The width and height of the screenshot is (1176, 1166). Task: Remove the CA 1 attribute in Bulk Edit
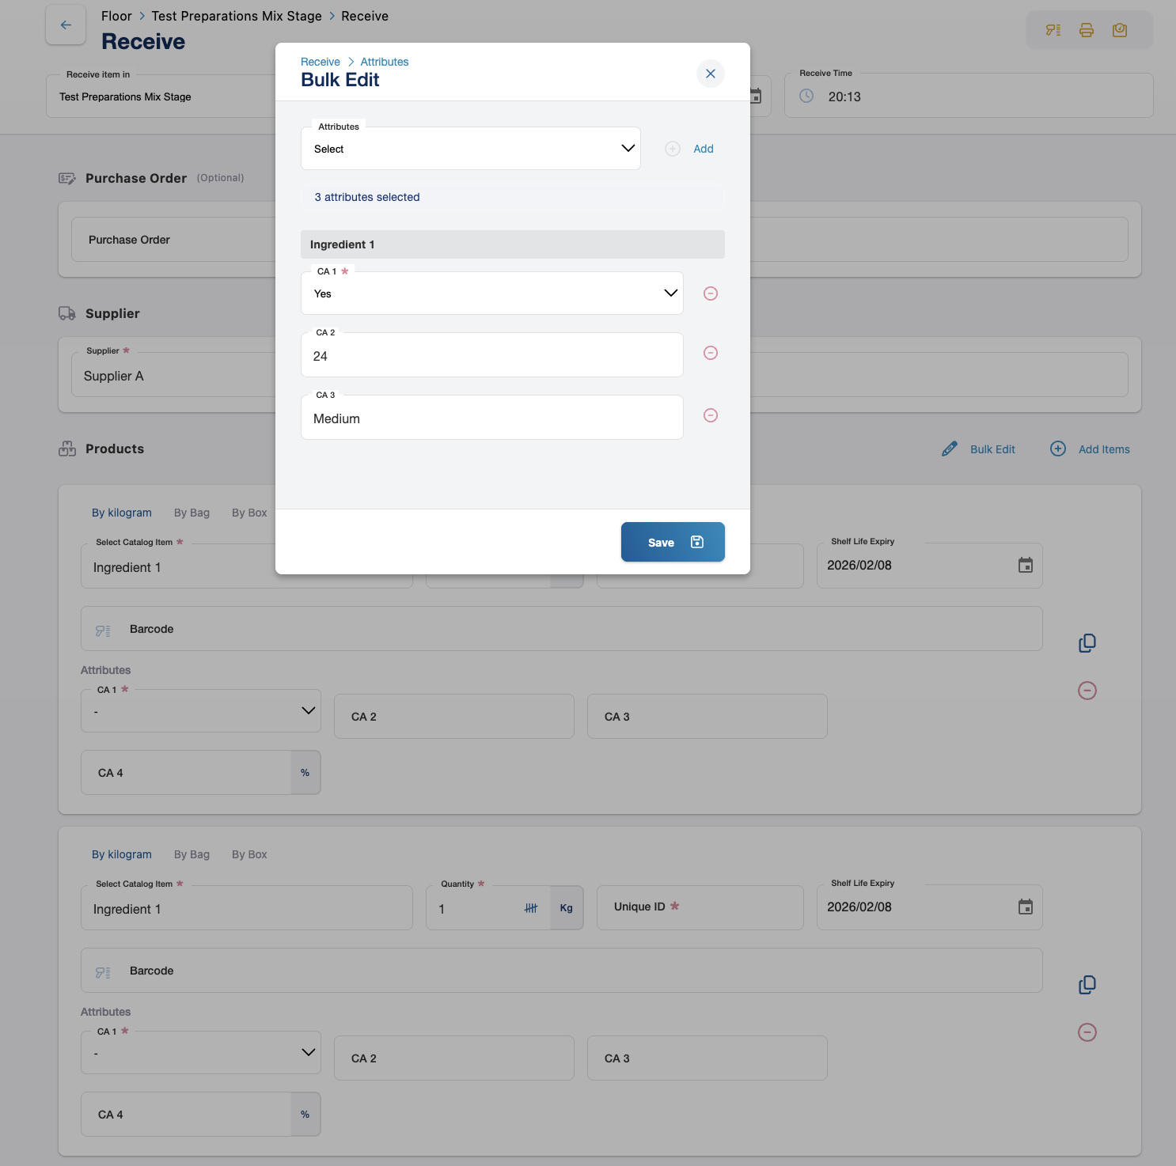coord(711,293)
